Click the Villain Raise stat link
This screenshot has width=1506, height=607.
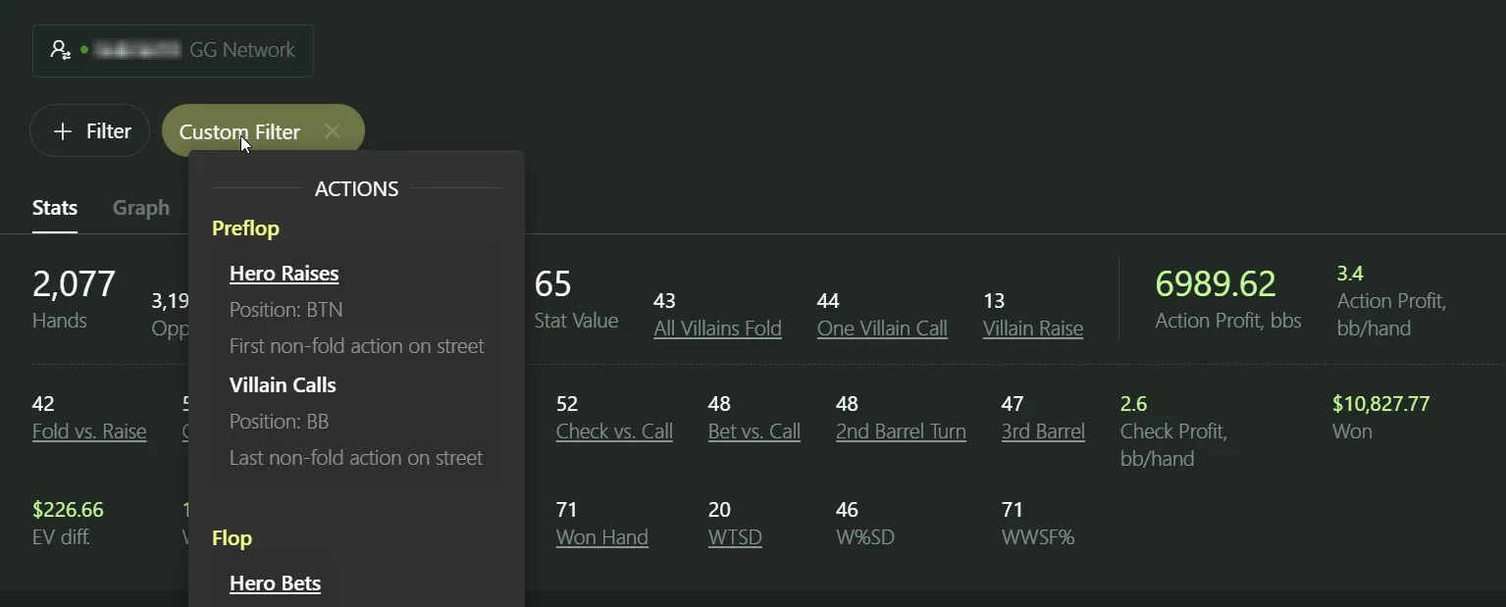coord(1033,329)
